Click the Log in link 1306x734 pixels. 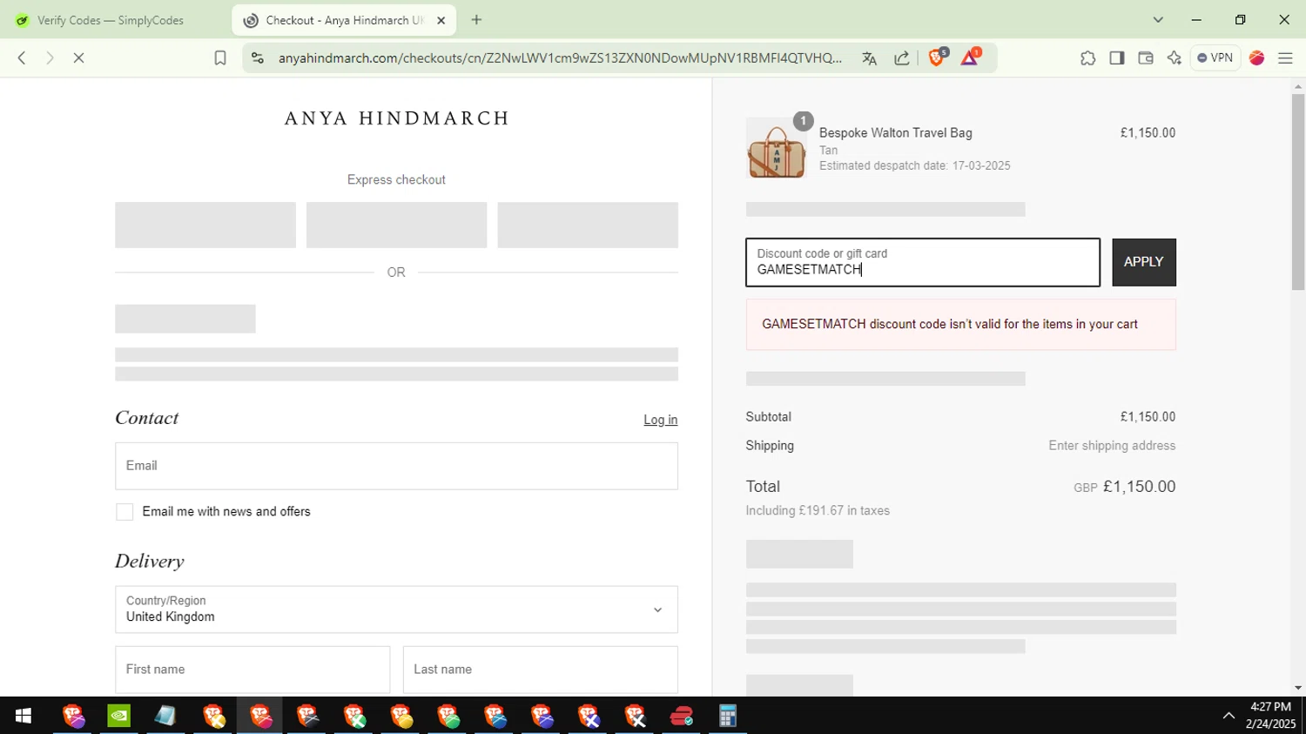(660, 420)
